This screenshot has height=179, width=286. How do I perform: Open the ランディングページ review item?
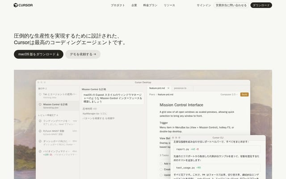pos(58,122)
